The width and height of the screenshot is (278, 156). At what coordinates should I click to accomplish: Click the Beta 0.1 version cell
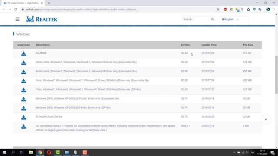(185, 126)
